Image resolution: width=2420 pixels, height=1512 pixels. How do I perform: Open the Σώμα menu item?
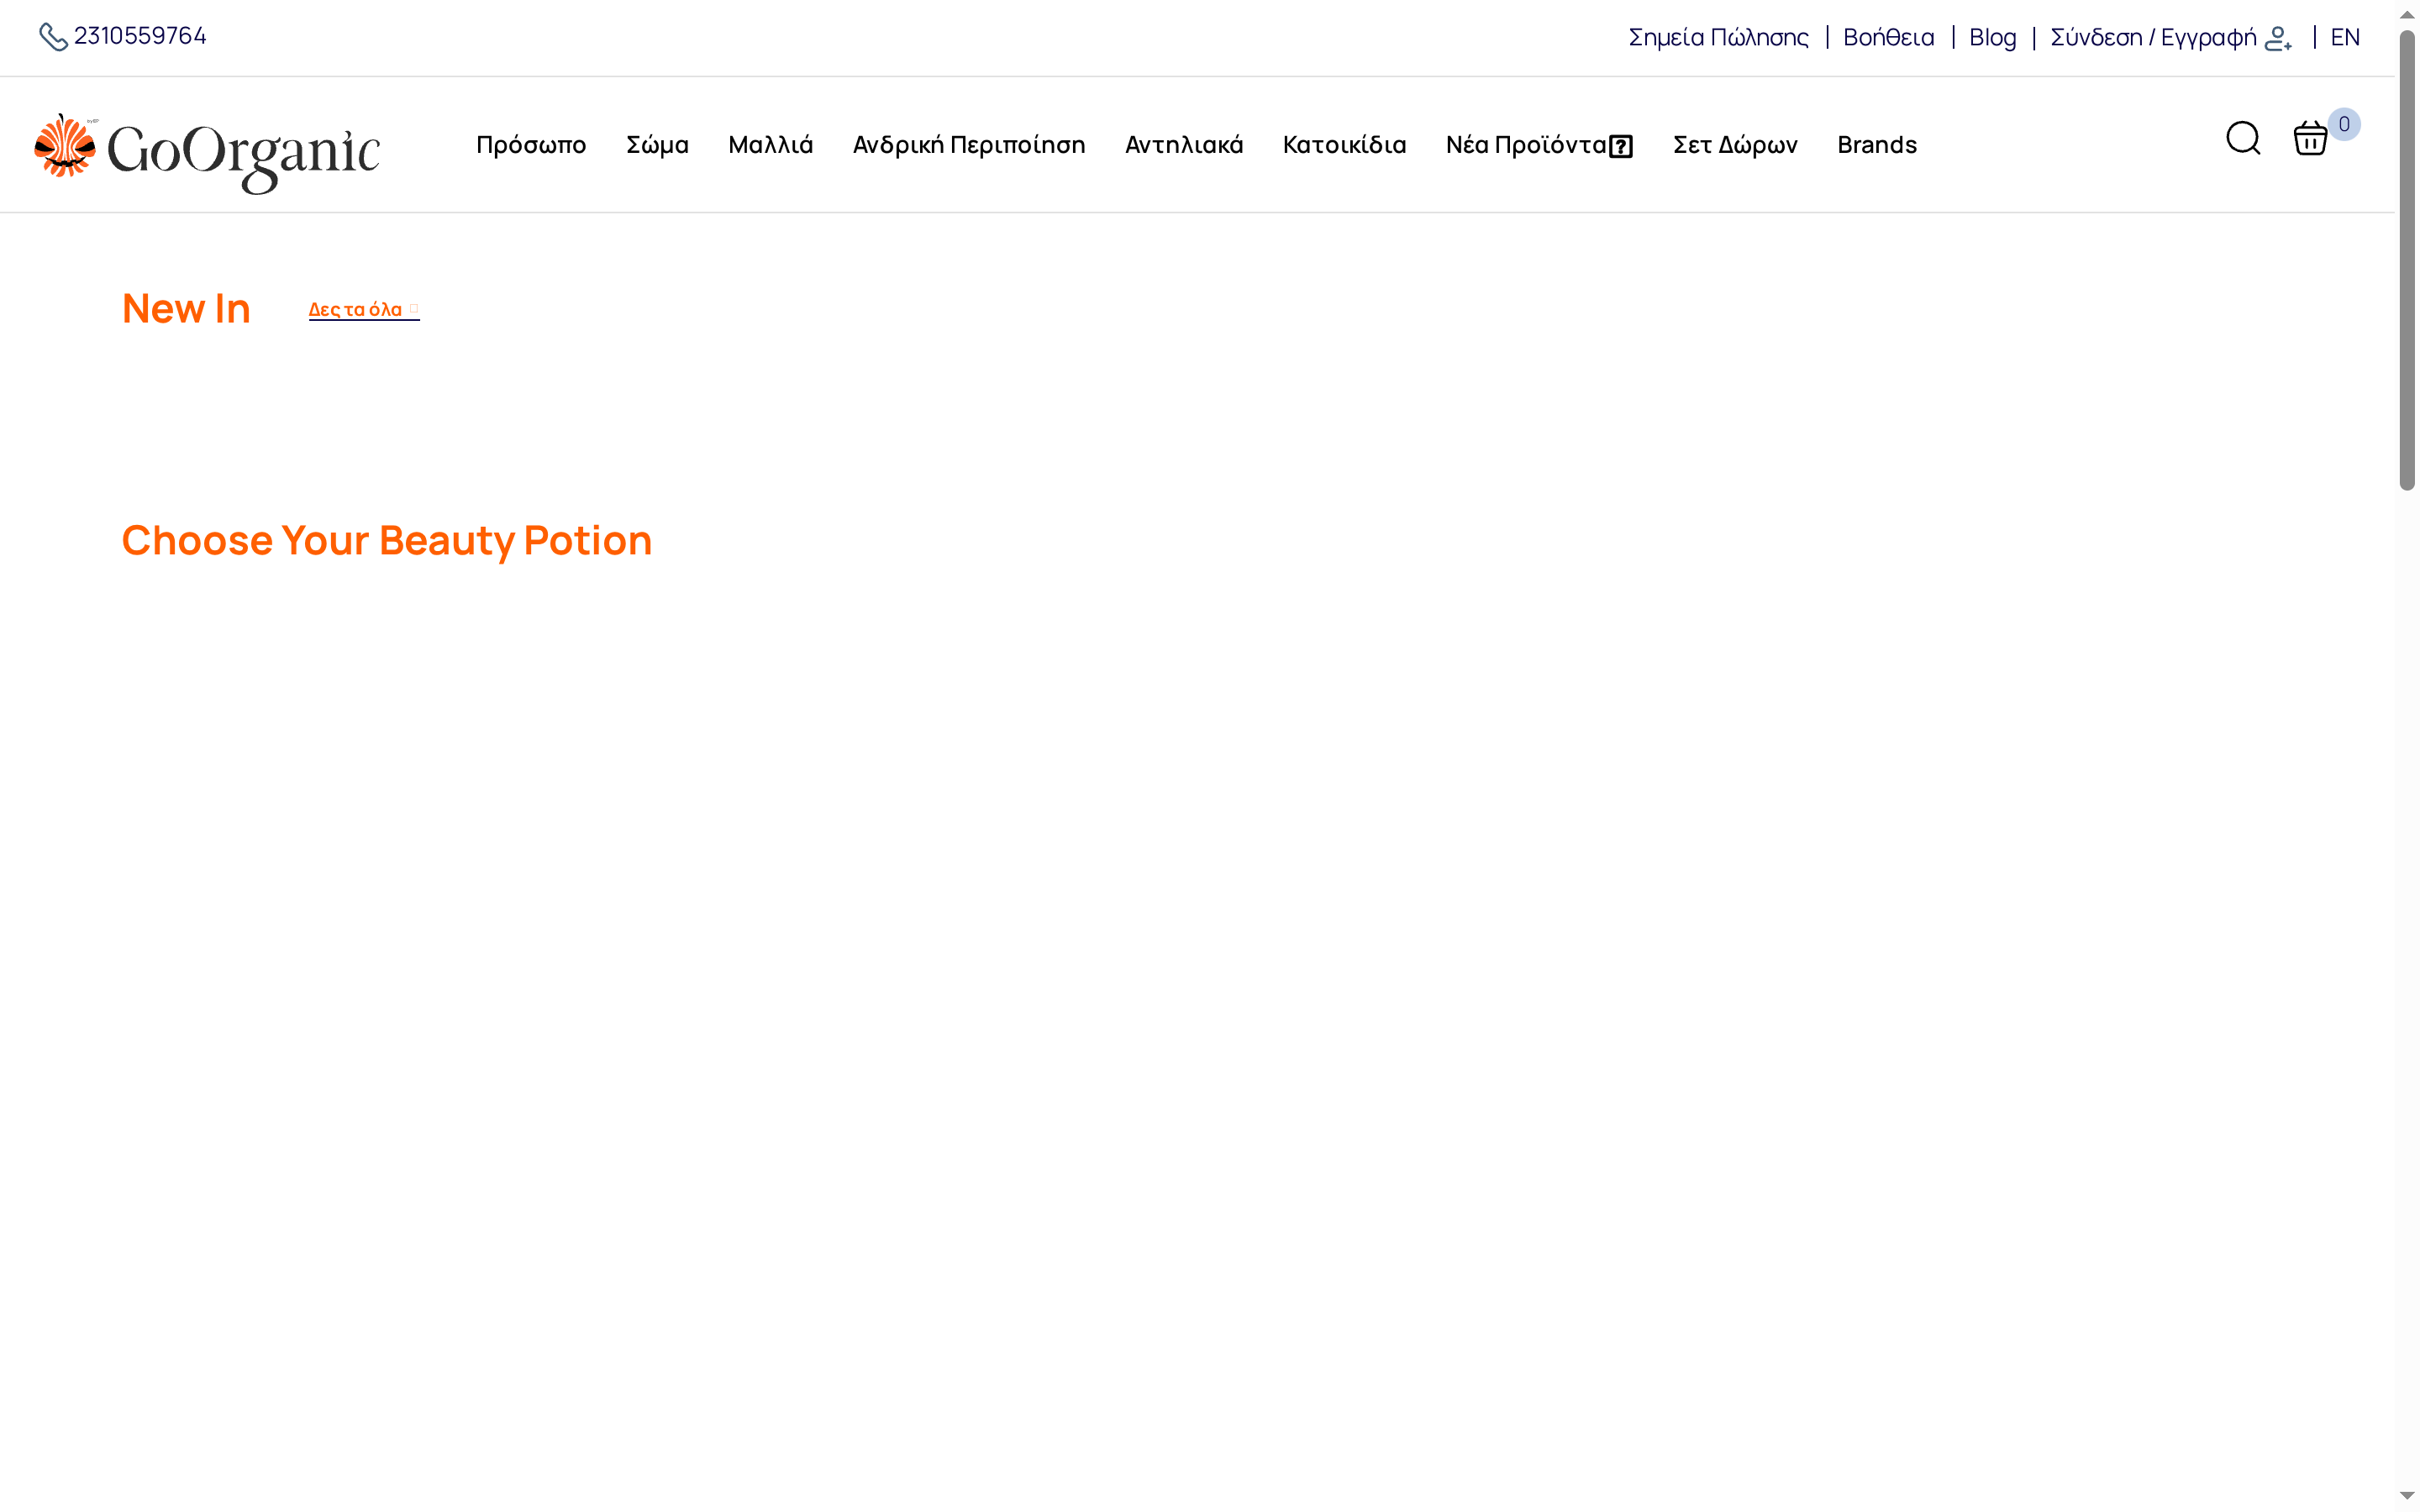point(656,145)
